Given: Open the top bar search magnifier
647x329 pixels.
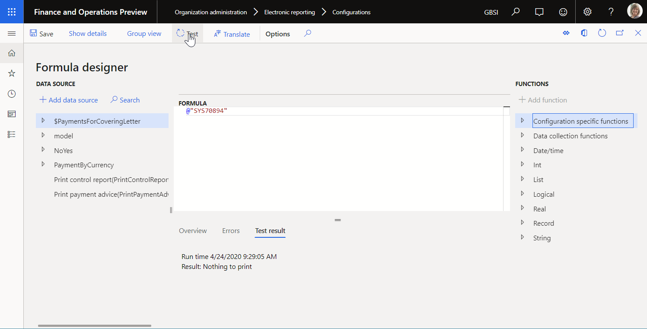Looking at the screenshot, I should (516, 12).
